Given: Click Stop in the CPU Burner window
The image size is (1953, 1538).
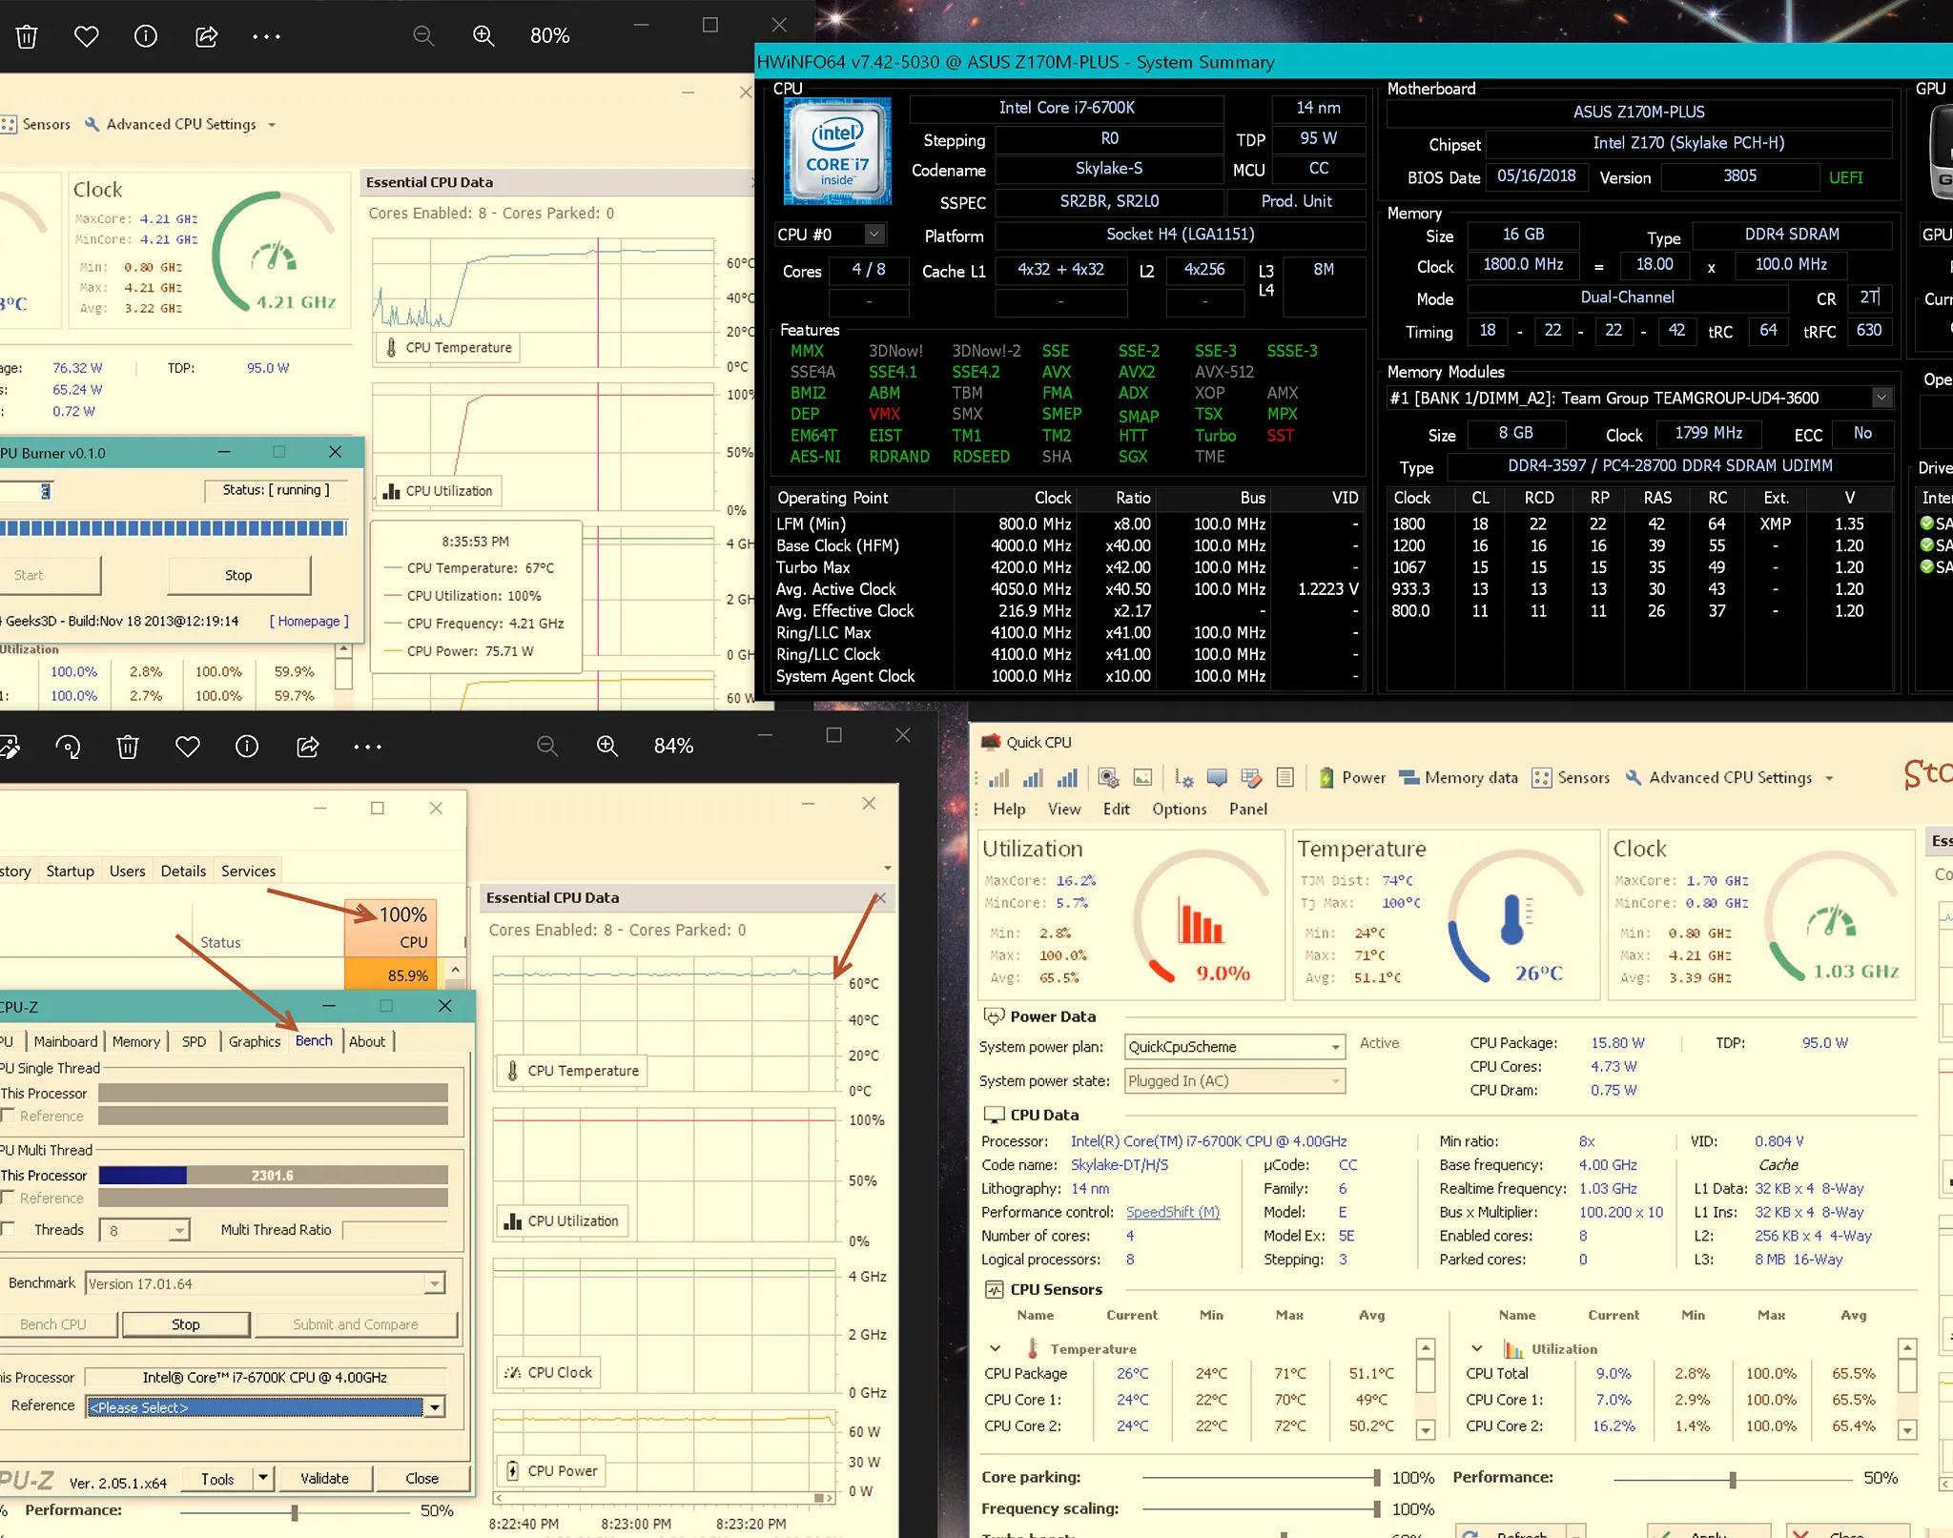Looking at the screenshot, I should click(x=238, y=575).
